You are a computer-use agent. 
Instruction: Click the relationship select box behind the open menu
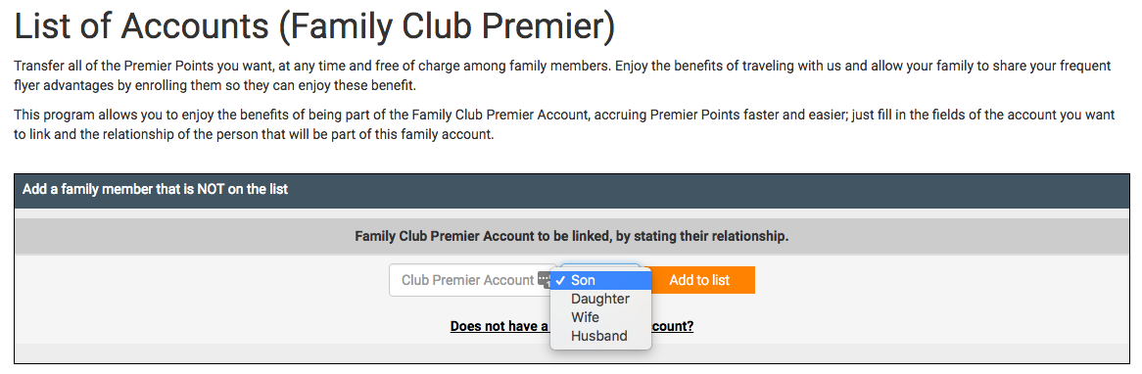[600, 267]
